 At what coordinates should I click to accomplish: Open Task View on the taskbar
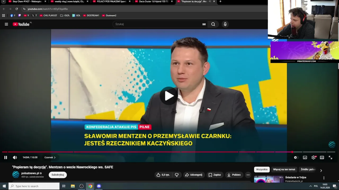64,186
